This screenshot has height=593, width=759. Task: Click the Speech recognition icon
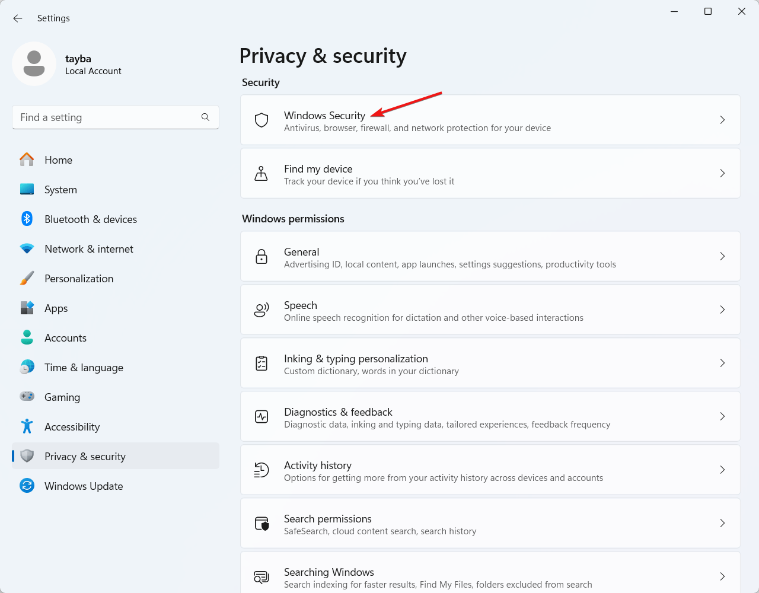click(x=261, y=310)
